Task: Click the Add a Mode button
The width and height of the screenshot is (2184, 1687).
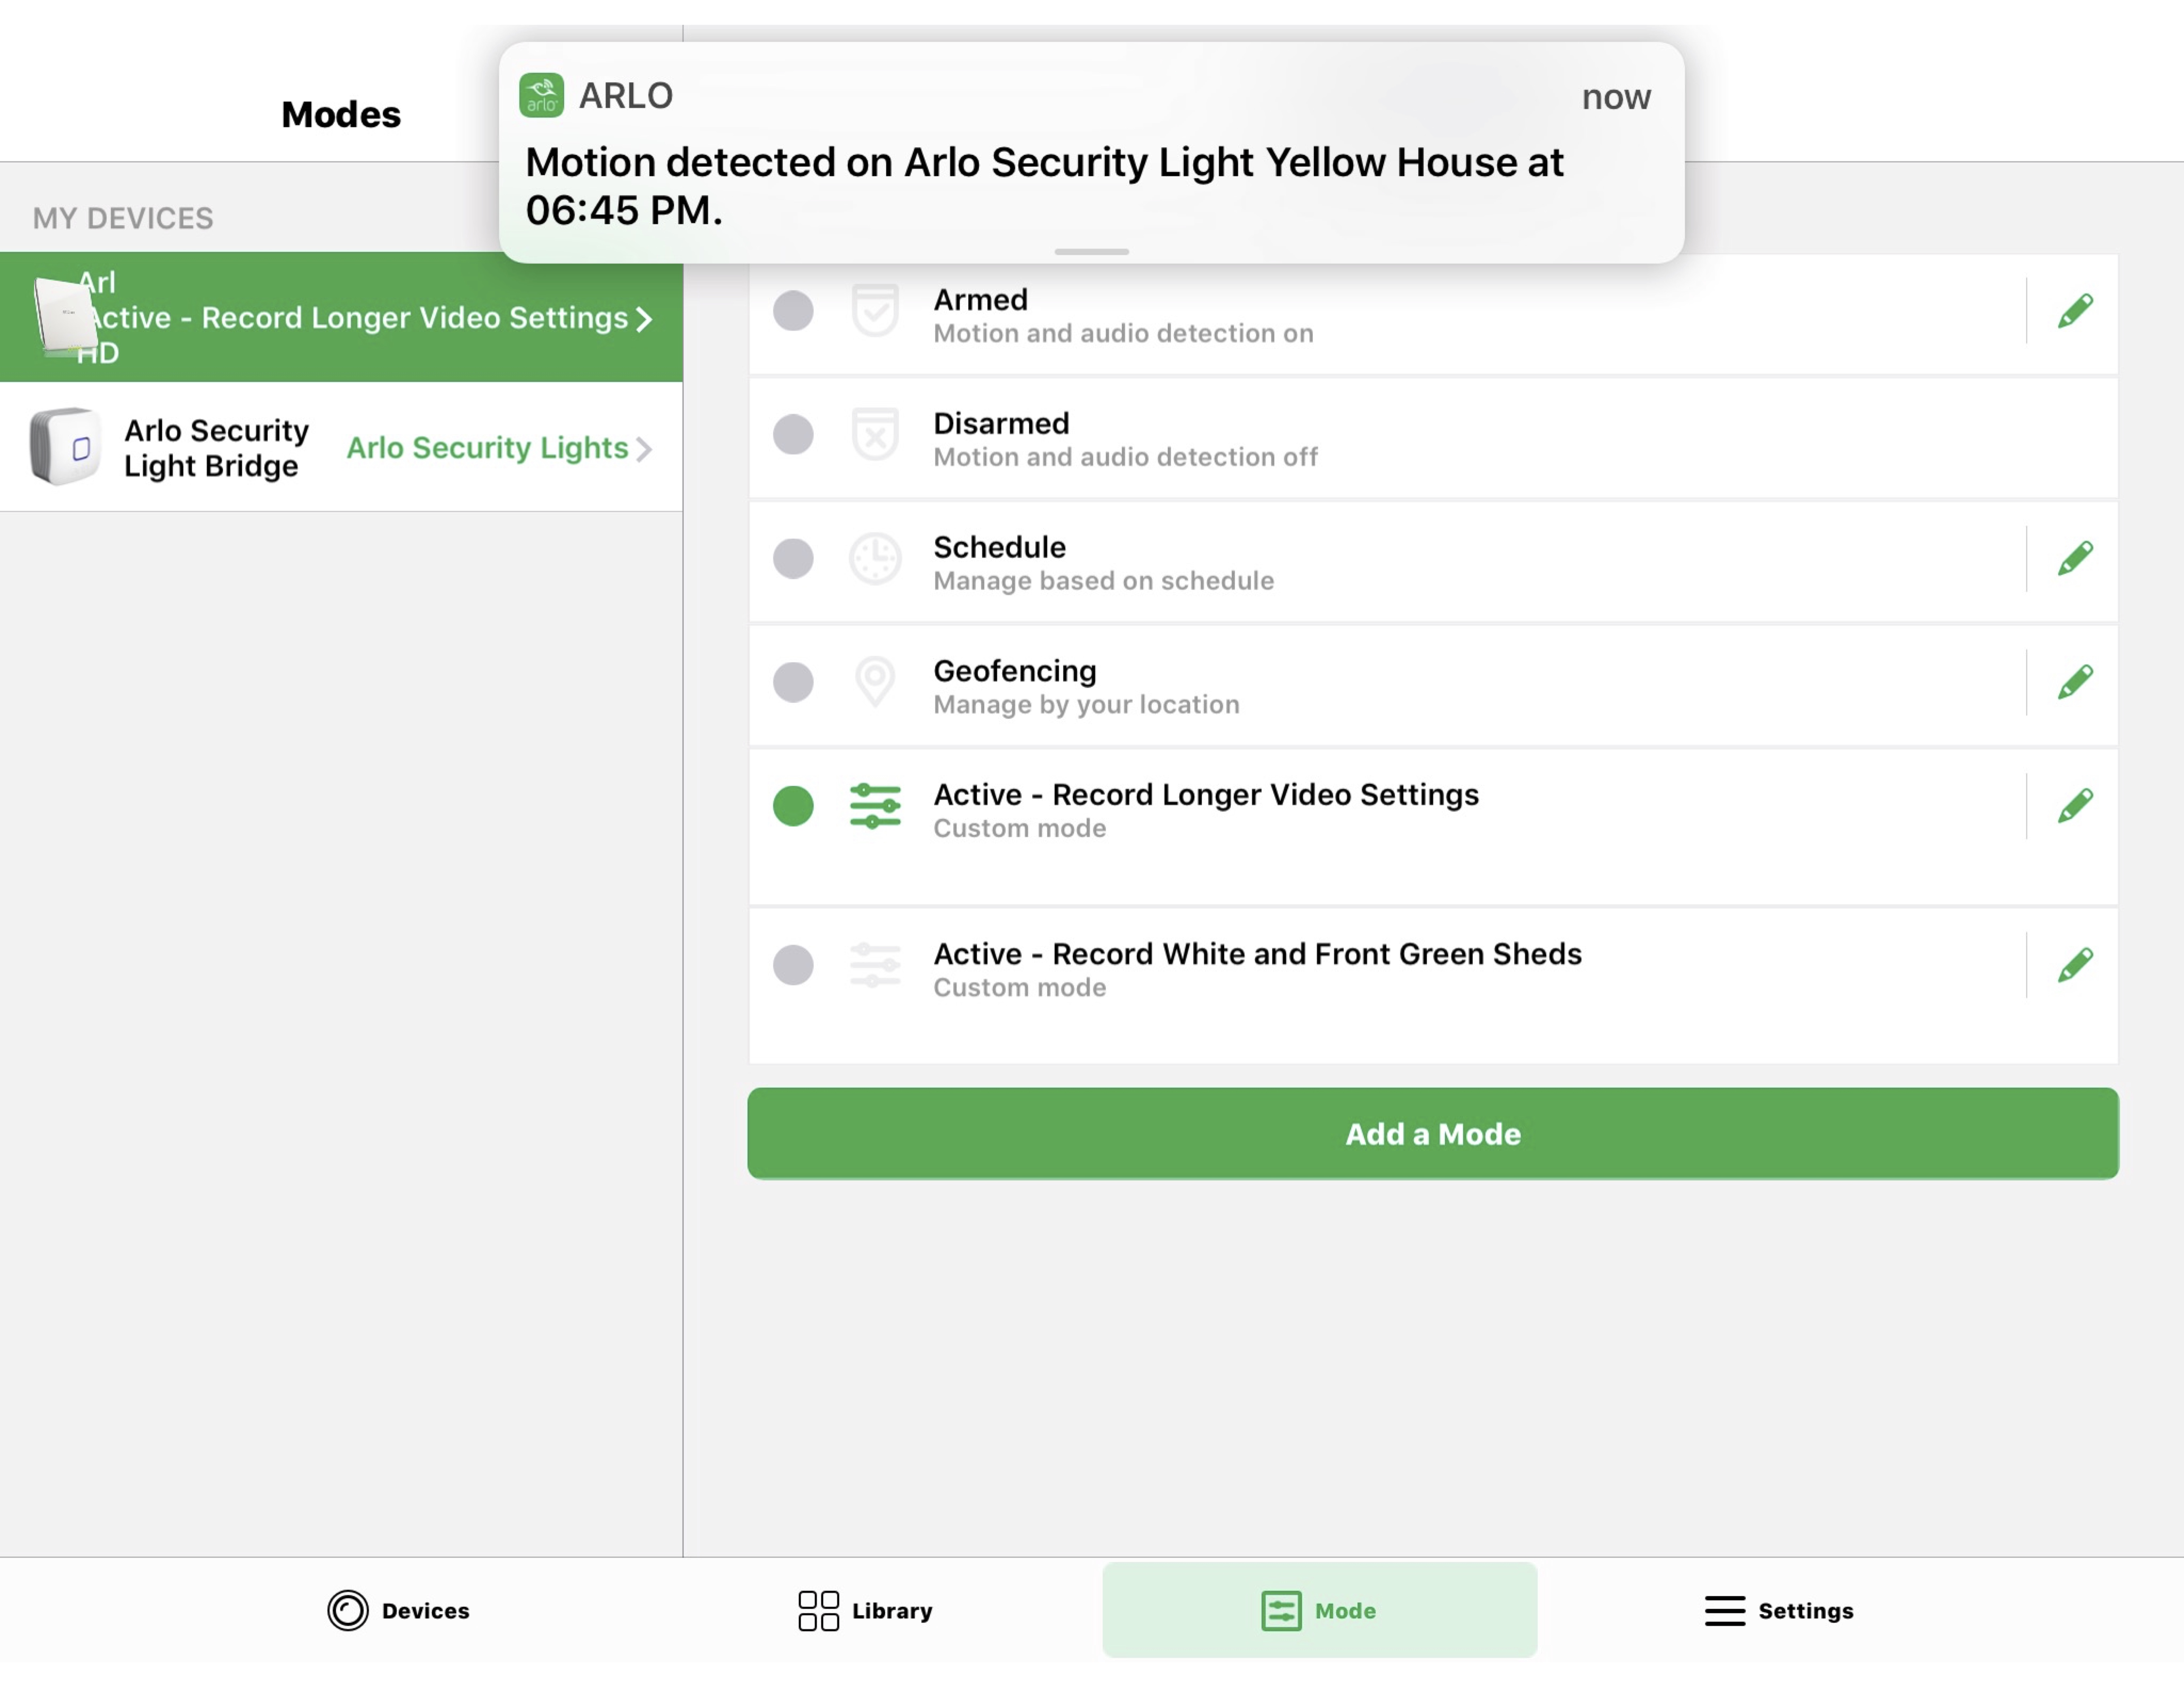Action: pos(1433,1132)
